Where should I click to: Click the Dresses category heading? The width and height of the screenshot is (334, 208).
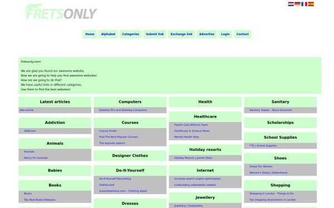click(130, 204)
